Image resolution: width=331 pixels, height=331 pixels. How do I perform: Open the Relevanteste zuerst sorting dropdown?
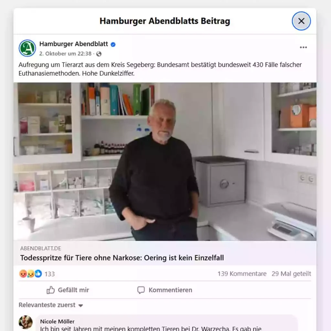point(51,305)
